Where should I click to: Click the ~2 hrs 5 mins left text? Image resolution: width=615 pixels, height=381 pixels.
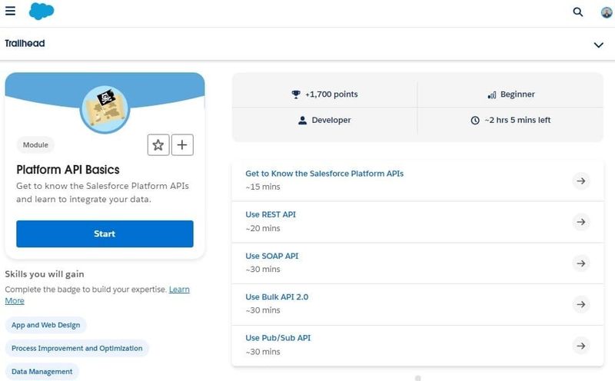517,120
